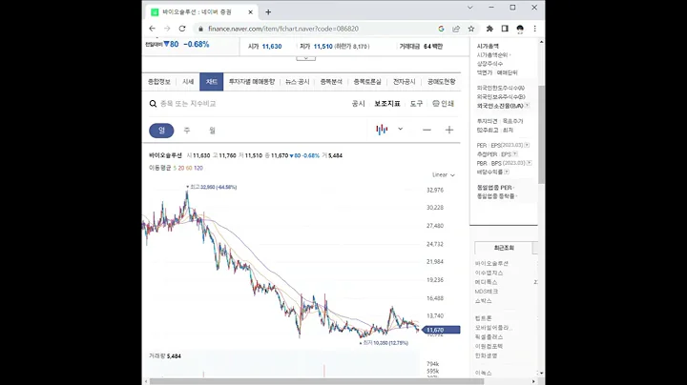Viewport: 687px width, 385px height.
Task: Expand PER EPS info arrow
Action: (x=527, y=145)
